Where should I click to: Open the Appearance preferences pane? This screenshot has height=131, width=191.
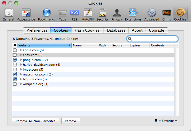(26, 15)
